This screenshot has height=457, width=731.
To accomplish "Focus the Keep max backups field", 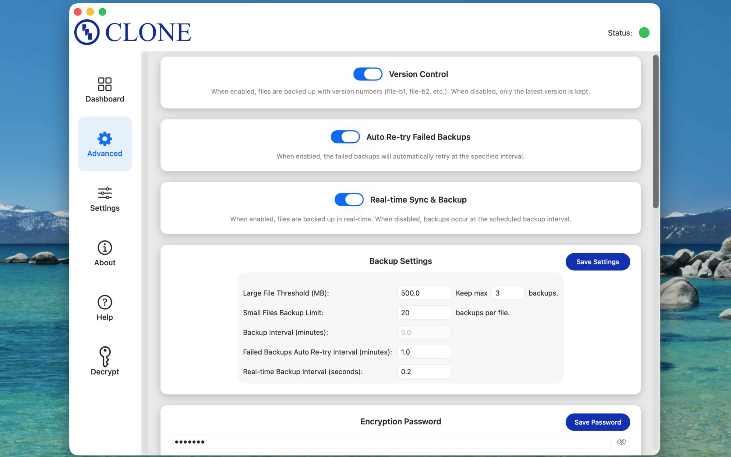I will (x=508, y=293).
